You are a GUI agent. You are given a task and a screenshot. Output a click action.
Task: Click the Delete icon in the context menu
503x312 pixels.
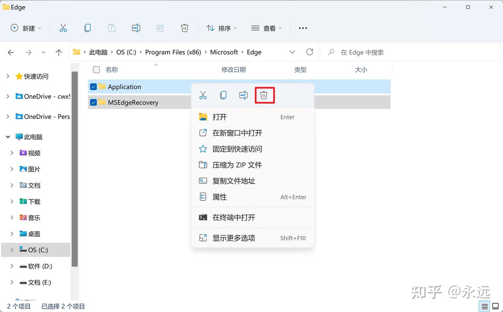point(264,94)
